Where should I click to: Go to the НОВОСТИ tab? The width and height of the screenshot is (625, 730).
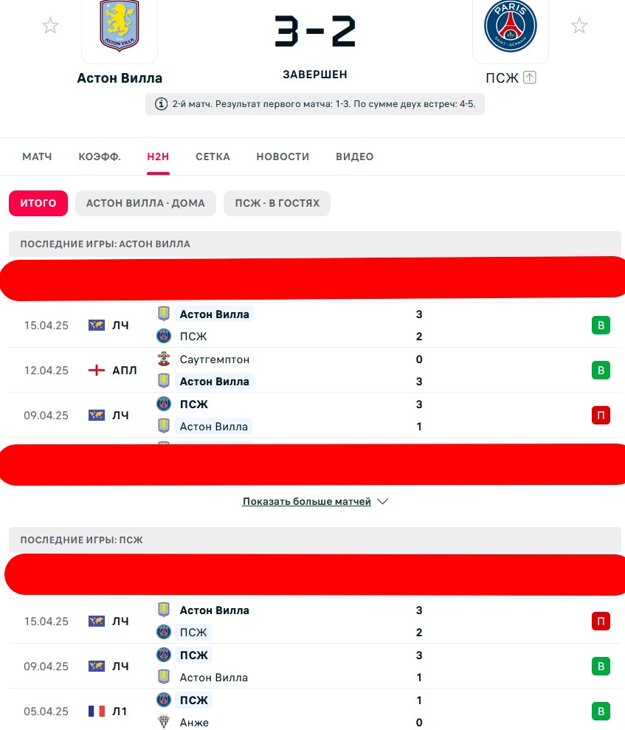tap(283, 157)
